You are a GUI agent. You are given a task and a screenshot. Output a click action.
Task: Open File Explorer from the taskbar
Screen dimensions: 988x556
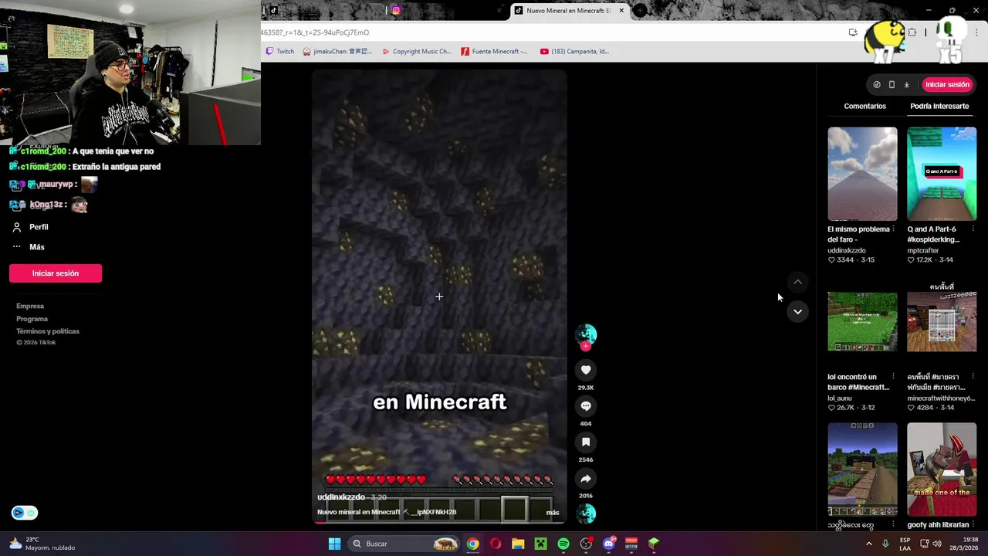[x=518, y=544]
